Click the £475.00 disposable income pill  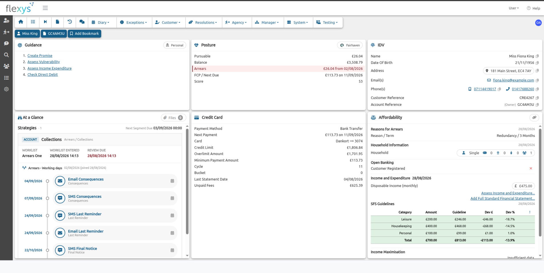click(x=523, y=186)
